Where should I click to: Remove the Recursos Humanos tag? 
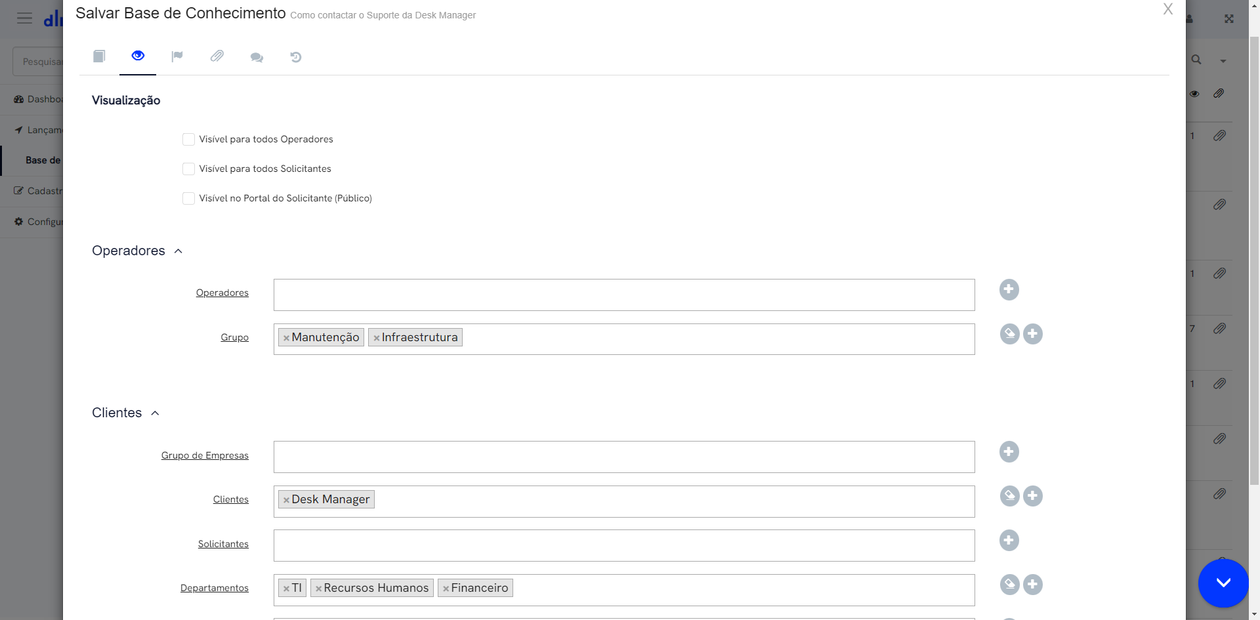[318, 589]
